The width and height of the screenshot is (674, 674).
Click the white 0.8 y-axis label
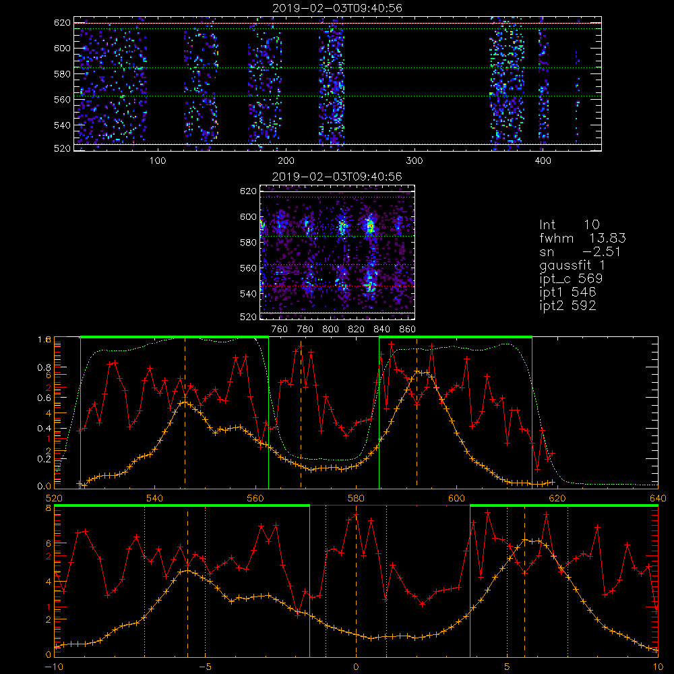click(44, 367)
